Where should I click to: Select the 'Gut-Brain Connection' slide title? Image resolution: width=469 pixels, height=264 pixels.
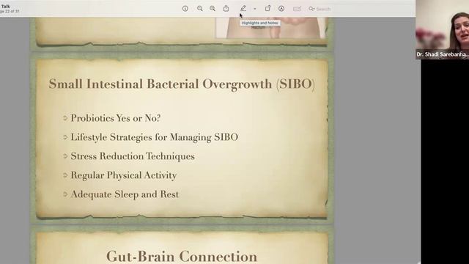pos(182,257)
